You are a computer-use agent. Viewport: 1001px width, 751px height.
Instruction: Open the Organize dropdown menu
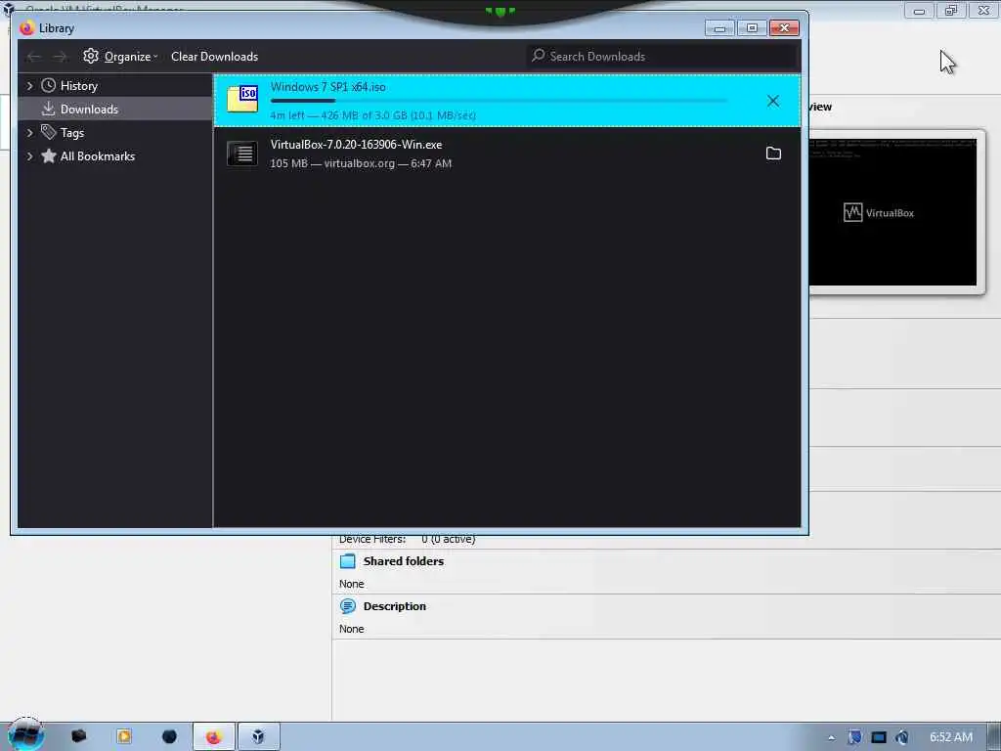point(131,56)
